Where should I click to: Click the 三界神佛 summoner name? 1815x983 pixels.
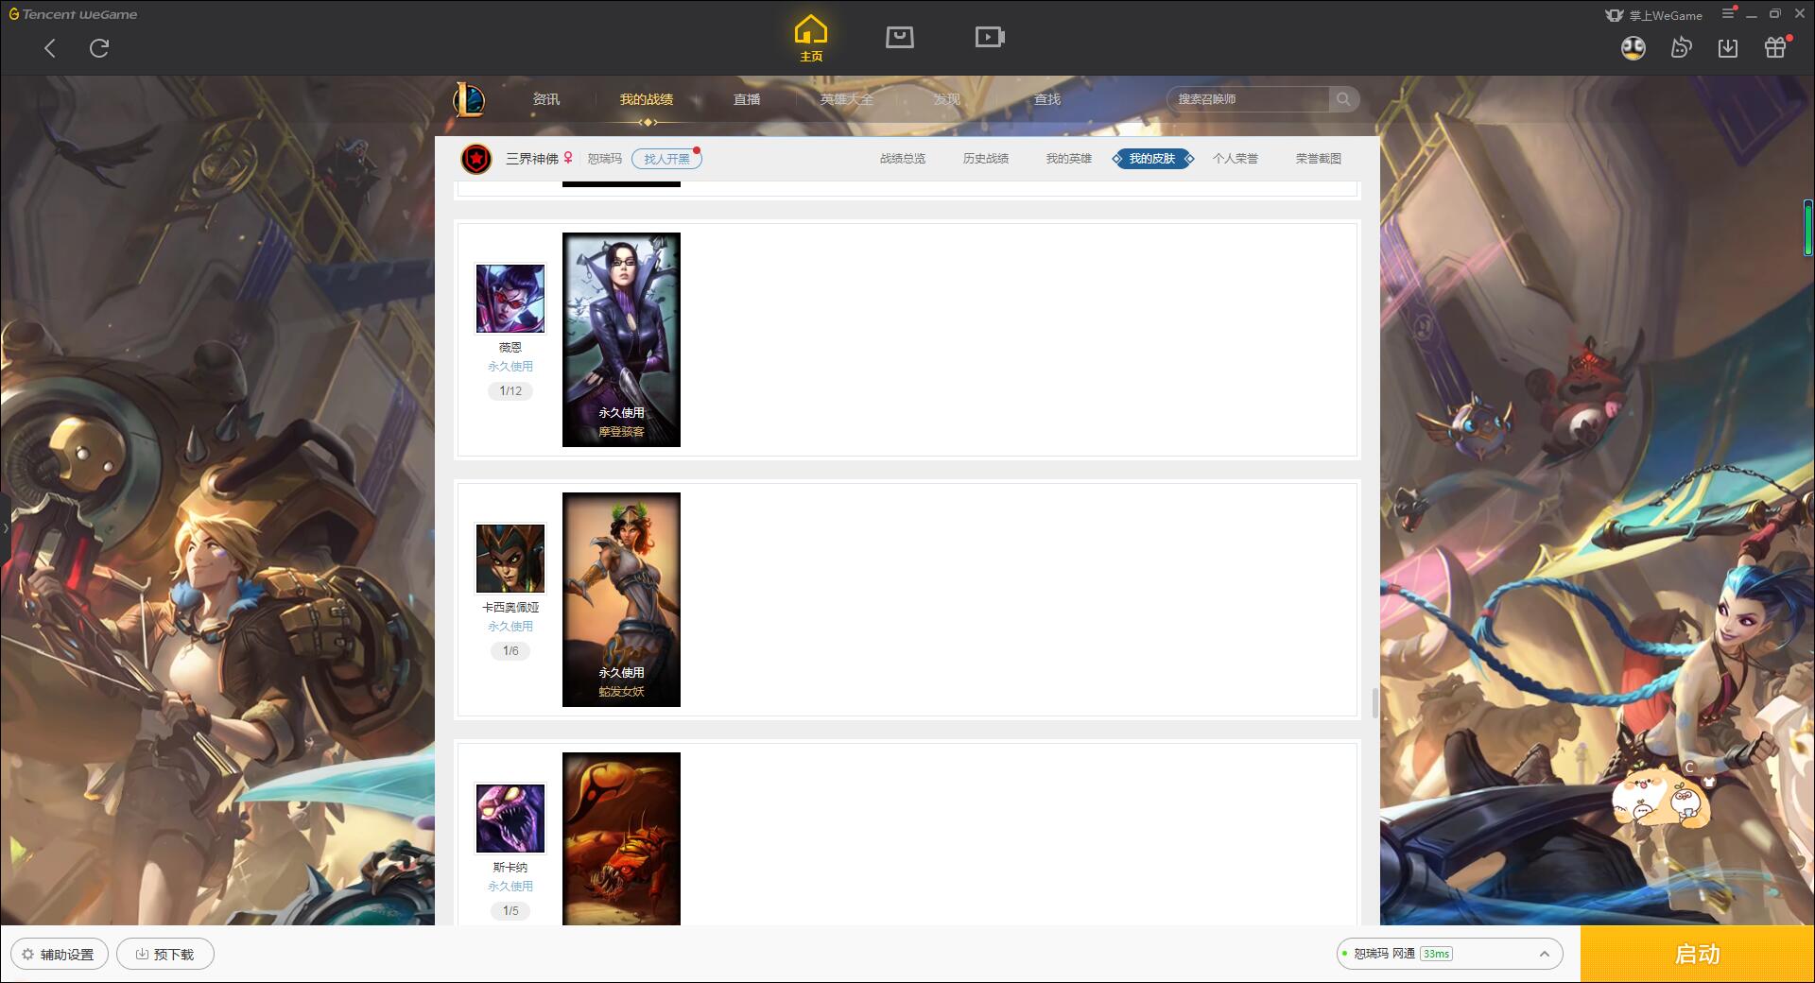(x=532, y=159)
